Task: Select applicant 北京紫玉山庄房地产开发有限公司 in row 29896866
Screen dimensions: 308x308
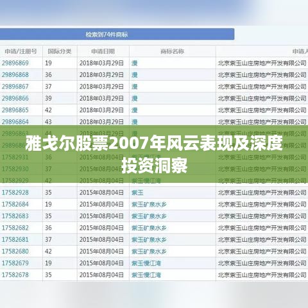Action: point(262,98)
